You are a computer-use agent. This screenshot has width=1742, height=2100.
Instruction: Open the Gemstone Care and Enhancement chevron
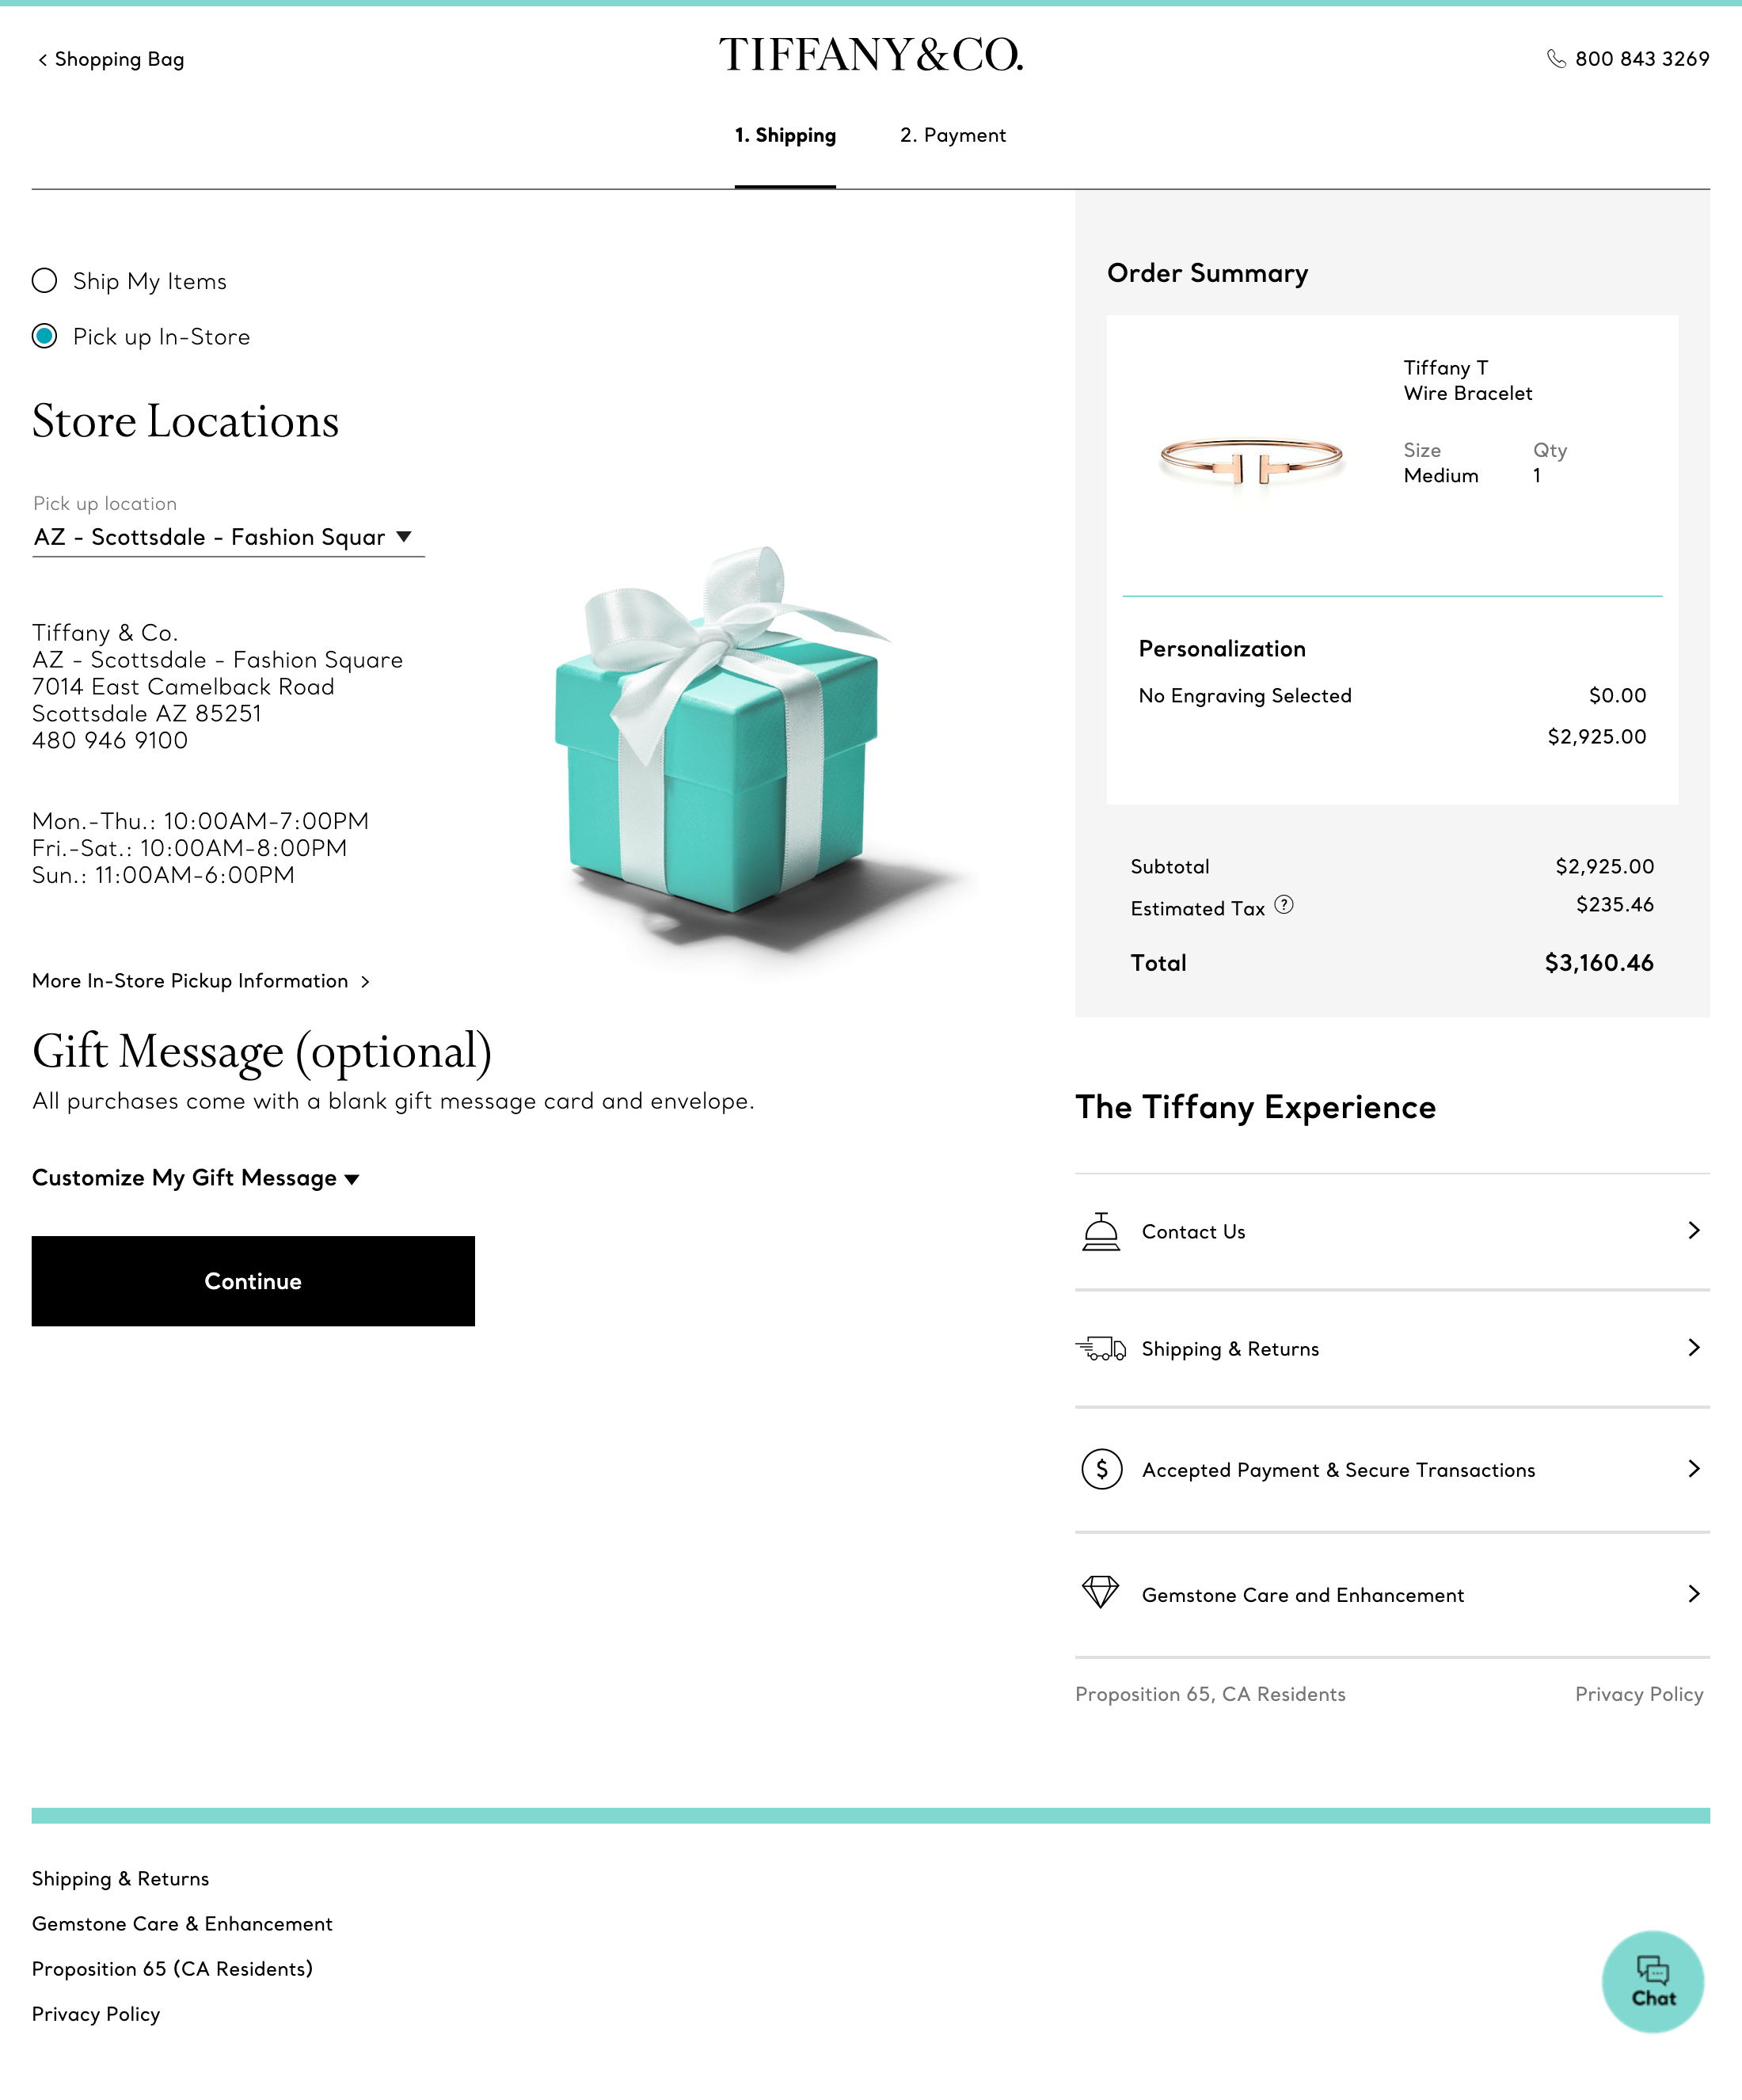(1693, 1594)
